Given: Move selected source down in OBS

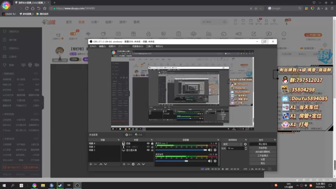Looking at the screenshot, I should (x=143, y=164).
